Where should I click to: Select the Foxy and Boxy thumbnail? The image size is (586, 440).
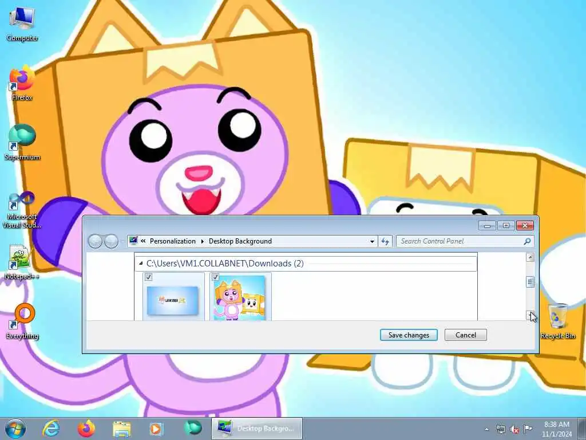240,298
